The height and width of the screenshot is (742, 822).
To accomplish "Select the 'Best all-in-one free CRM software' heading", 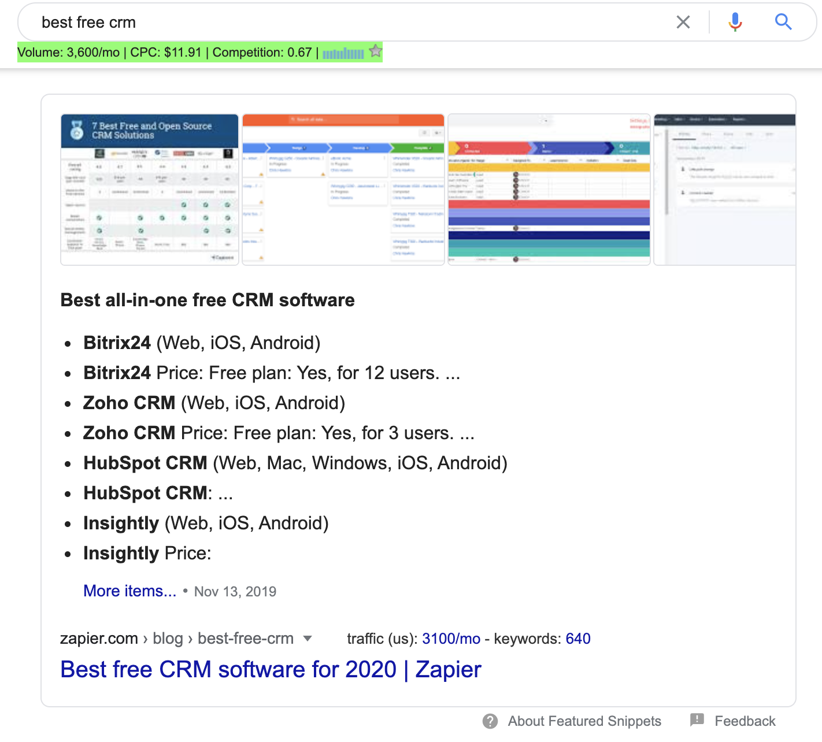I will click(x=208, y=300).
